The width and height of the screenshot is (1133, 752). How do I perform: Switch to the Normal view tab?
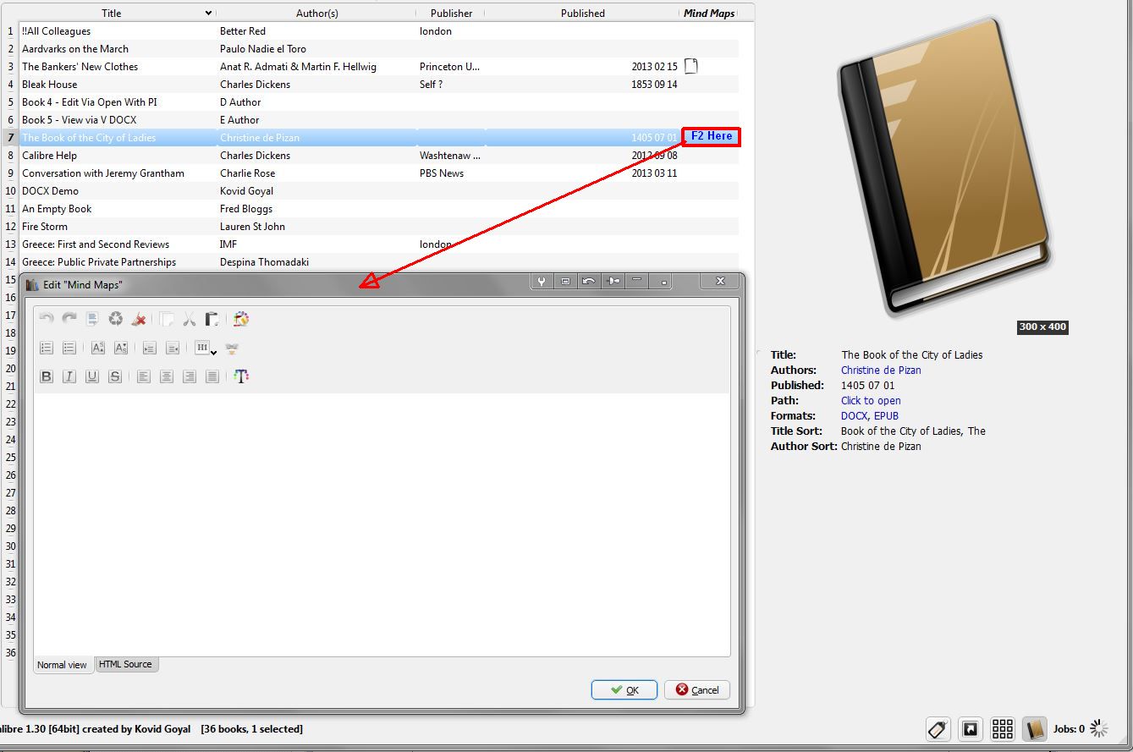tap(62, 665)
